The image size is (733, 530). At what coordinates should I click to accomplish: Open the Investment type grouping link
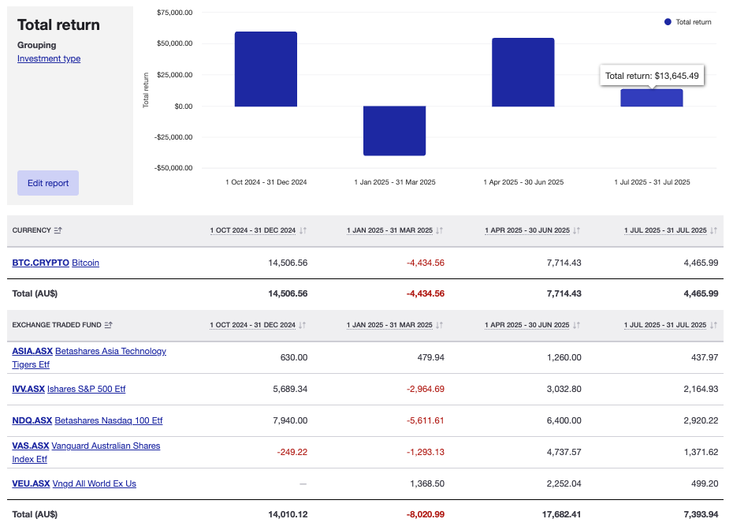[49, 58]
